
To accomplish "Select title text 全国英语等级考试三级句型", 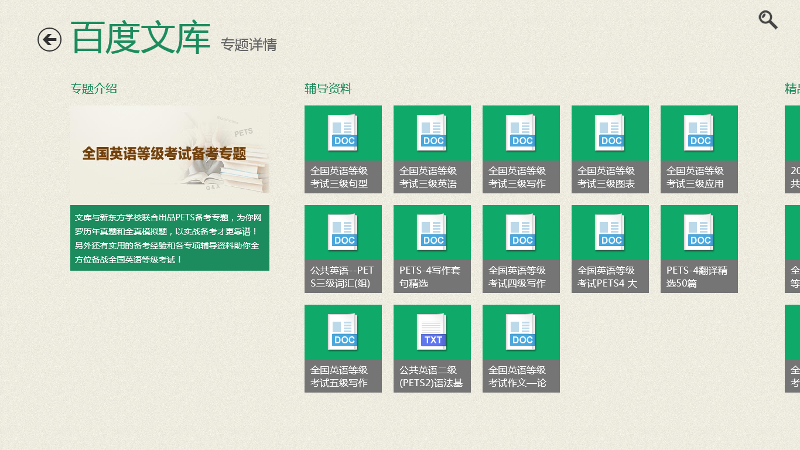I will 339,177.
